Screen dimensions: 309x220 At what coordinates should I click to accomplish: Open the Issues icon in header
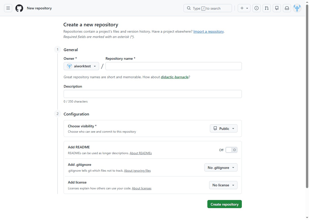(x=257, y=8)
